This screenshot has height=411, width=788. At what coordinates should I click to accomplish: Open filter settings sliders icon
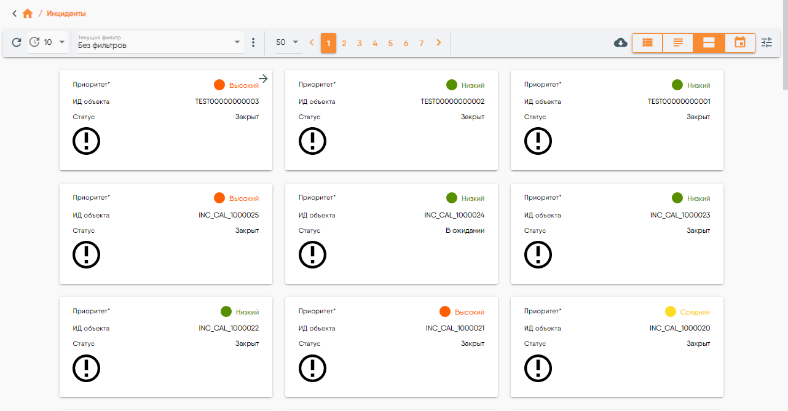tap(766, 42)
